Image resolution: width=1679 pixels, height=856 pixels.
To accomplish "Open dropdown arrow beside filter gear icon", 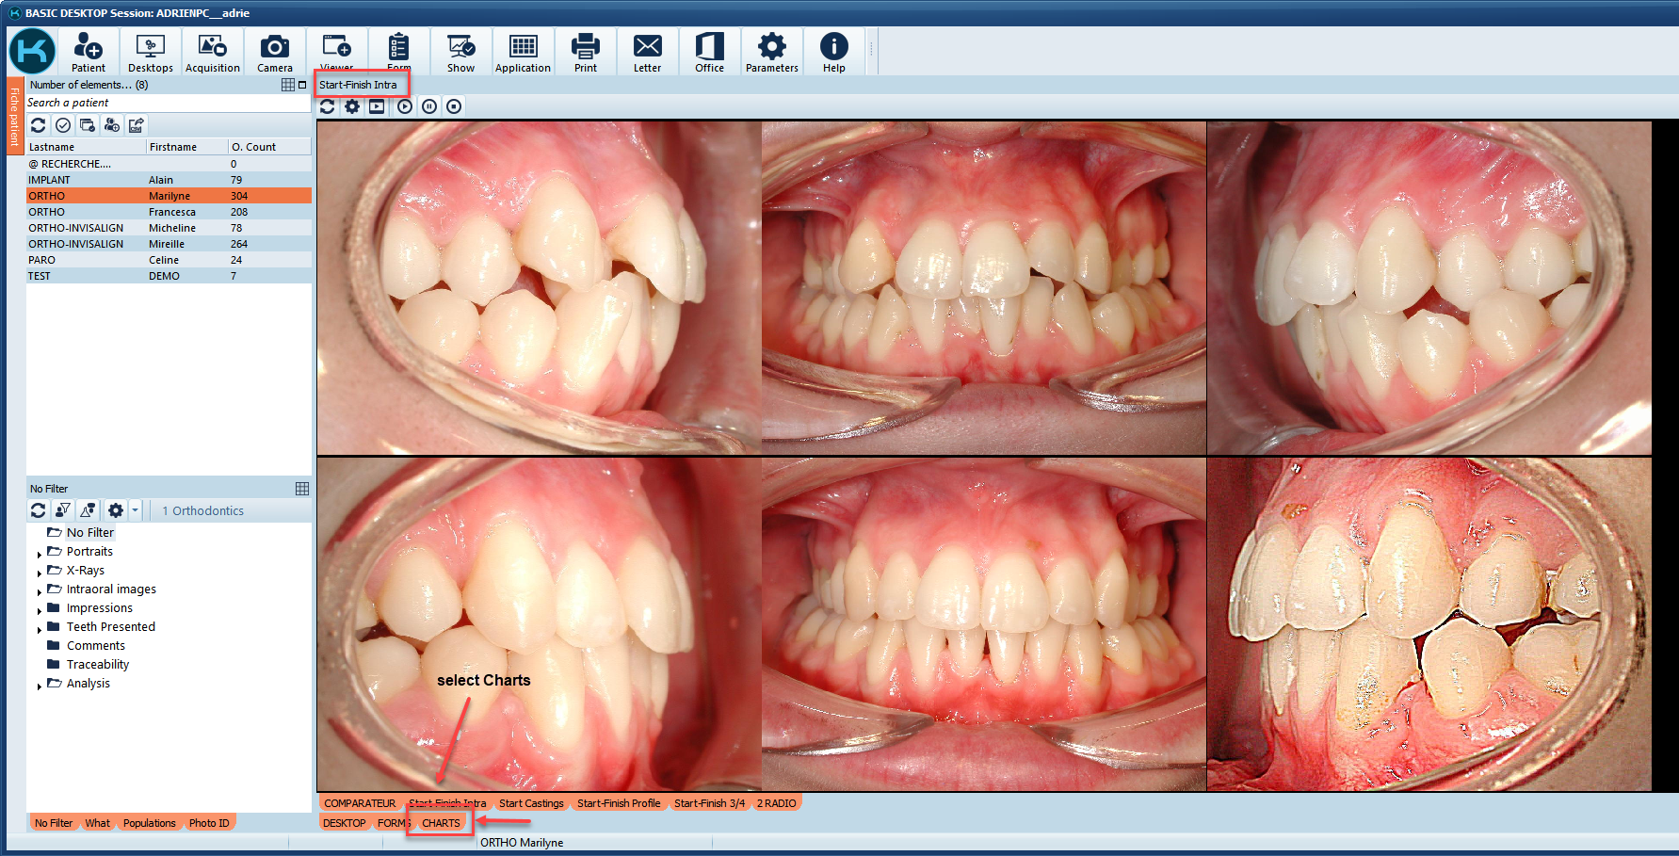I will click(x=135, y=510).
